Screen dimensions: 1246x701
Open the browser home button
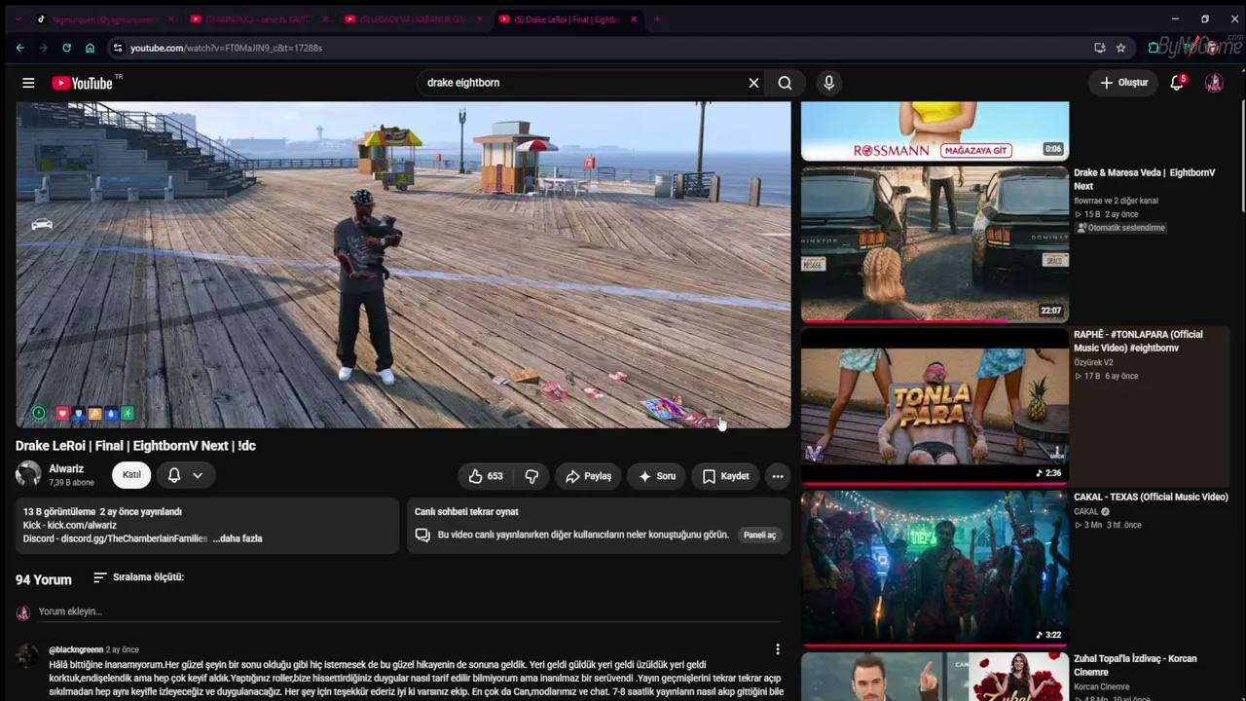[90, 48]
